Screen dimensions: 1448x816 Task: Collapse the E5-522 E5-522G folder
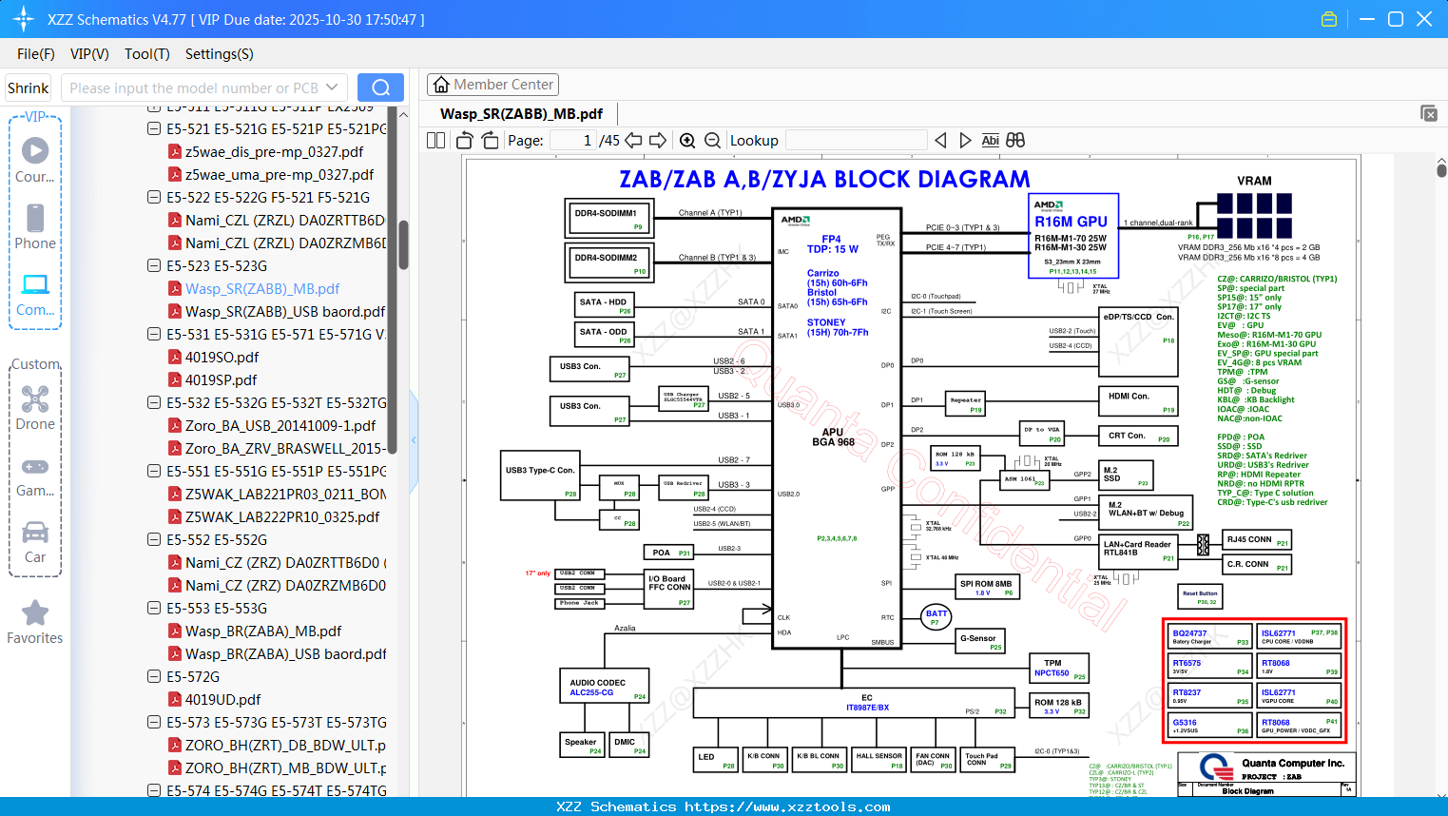(x=154, y=197)
